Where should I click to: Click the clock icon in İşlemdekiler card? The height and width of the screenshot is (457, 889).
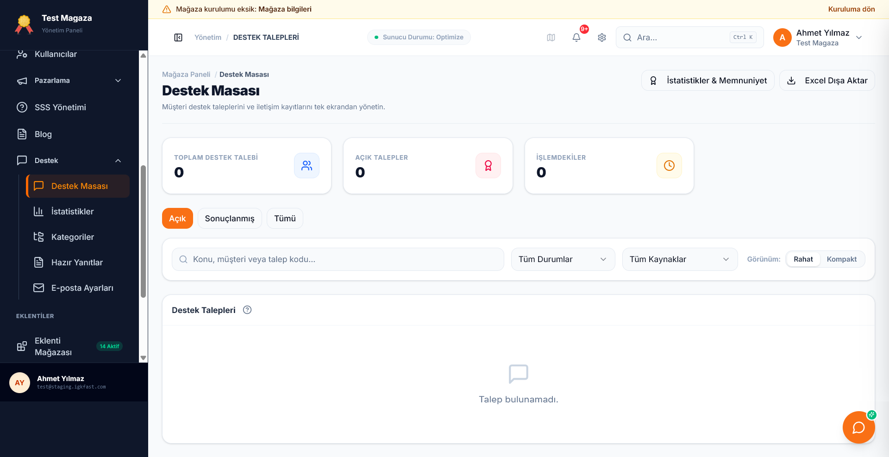(669, 165)
